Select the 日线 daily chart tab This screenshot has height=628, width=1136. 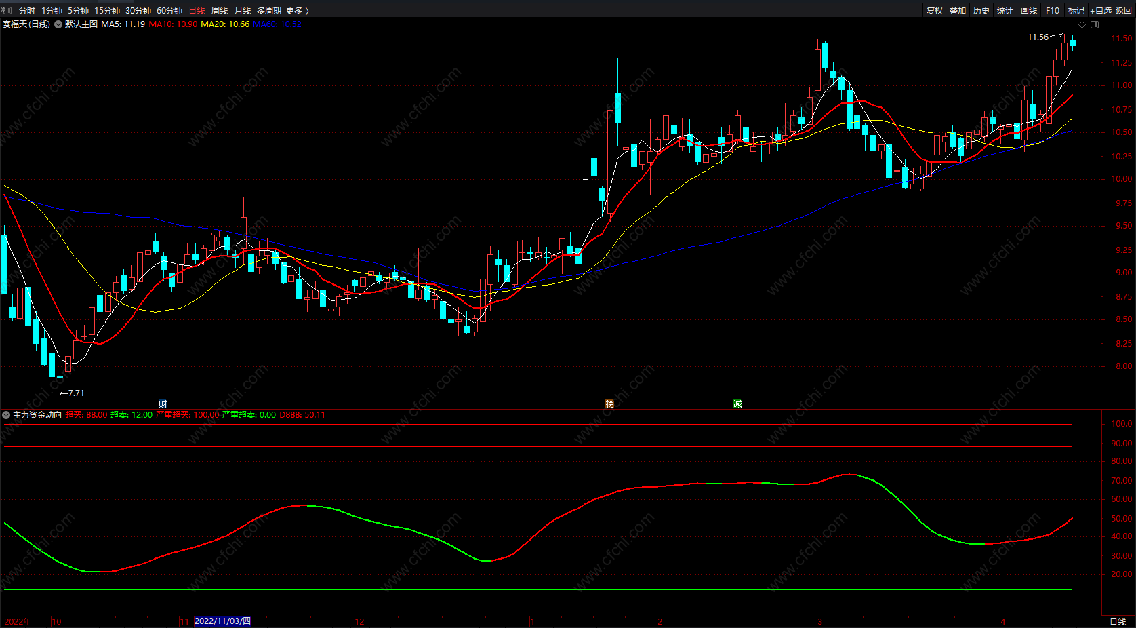click(x=197, y=11)
